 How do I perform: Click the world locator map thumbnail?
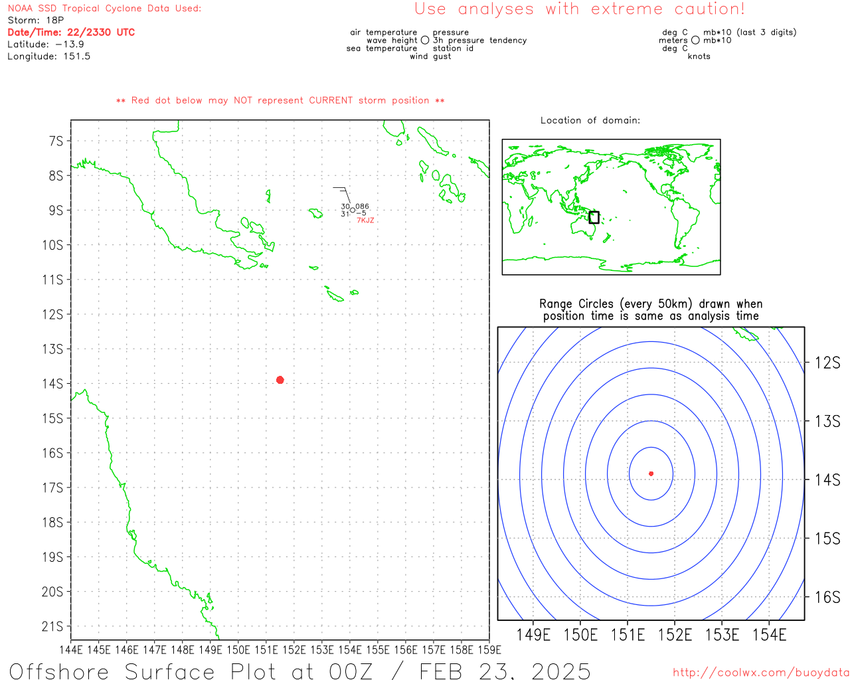click(x=611, y=207)
